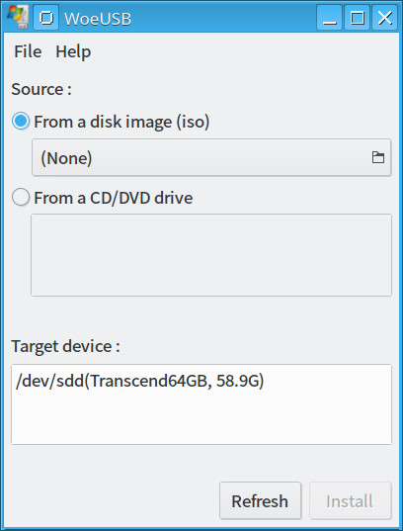Open the File menu
The height and width of the screenshot is (531, 403).
pyautogui.click(x=28, y=51)
